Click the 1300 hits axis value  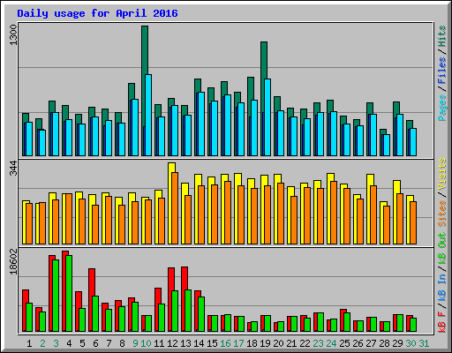click(13, 35)
